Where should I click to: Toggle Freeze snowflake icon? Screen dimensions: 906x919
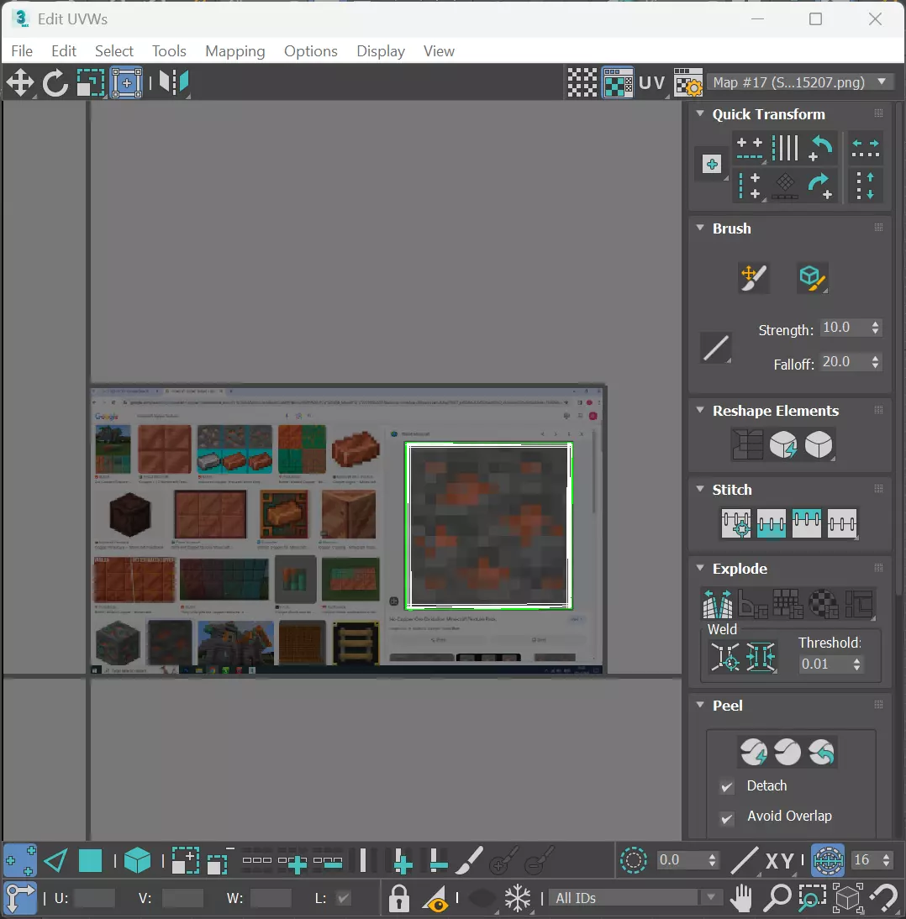coord(517,897)
